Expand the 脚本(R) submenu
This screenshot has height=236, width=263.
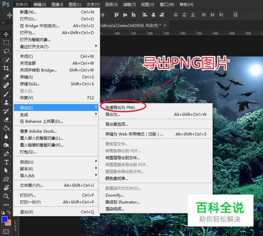pos(57,169)
